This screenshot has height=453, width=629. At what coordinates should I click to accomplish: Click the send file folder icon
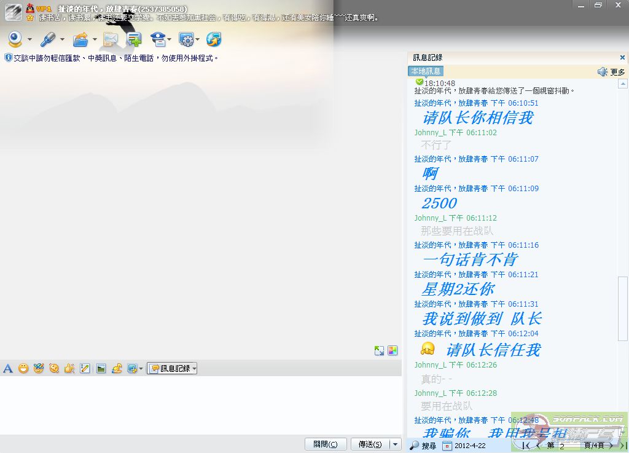(x=80, y=40)
